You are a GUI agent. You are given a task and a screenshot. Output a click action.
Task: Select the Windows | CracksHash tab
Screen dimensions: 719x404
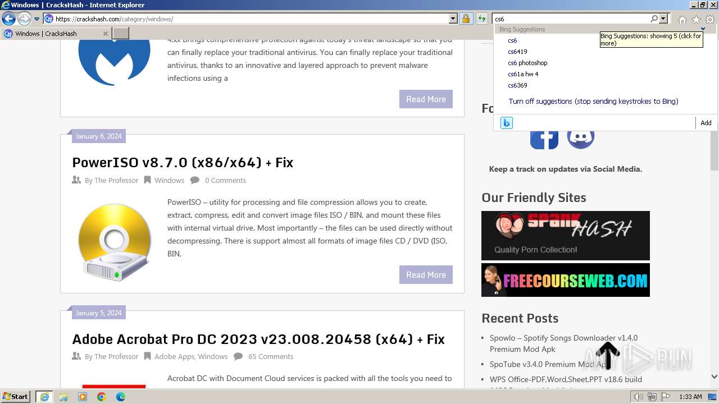pos(56,34)
